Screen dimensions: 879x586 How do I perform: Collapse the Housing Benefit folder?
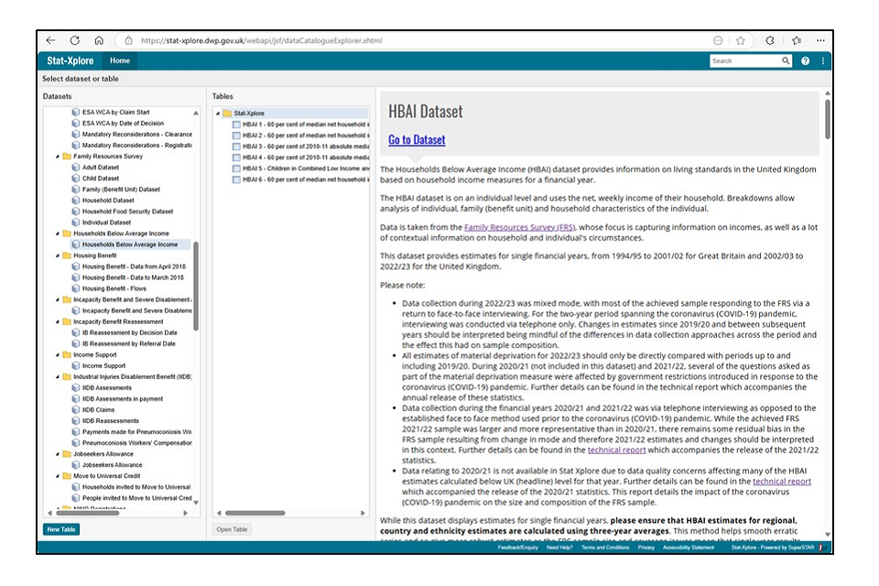point(58,255)
